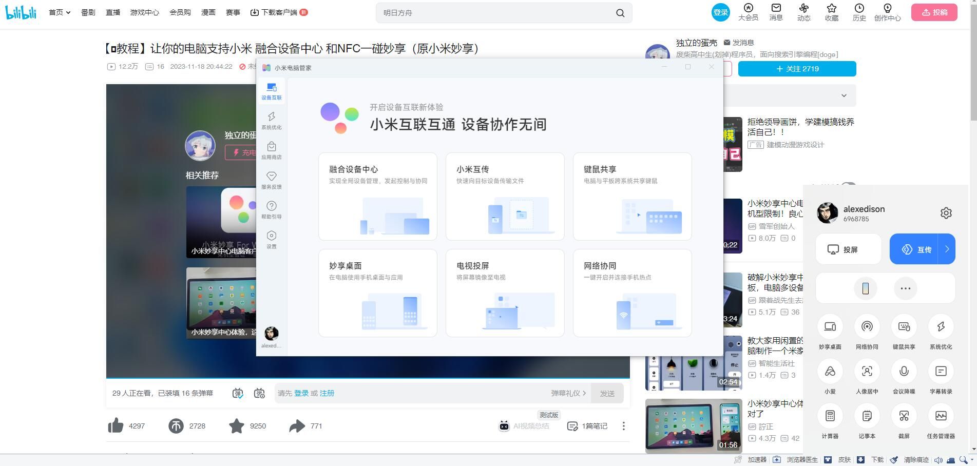Open 任务管理器 task manager icon
This screenshot has width=977, height=466.
tap(941, 416)
